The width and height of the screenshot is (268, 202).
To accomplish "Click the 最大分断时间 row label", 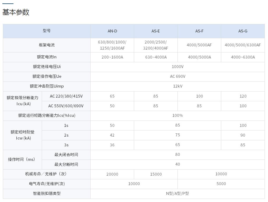I will [x=66, y=164].
